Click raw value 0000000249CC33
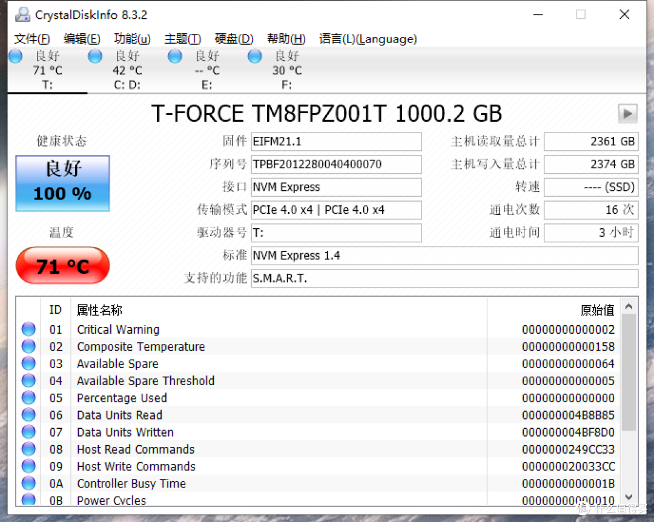 coord(568,449)
